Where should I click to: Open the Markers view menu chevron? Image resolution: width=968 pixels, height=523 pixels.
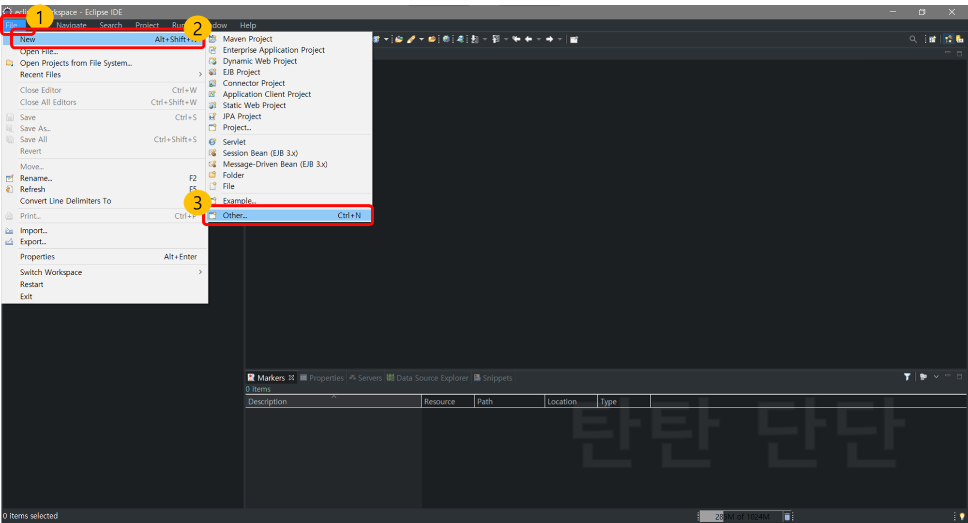[x=936, y=376]
